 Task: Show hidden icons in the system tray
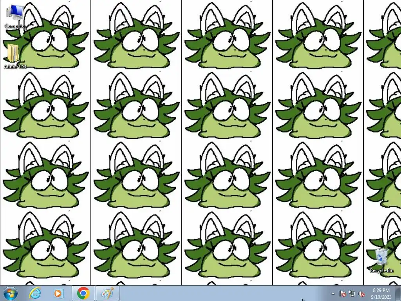(333, 294)
